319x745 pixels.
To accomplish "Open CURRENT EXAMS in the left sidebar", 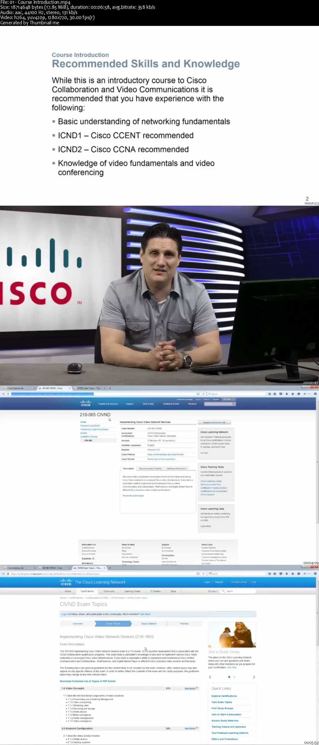I will [x=89, y=437].
